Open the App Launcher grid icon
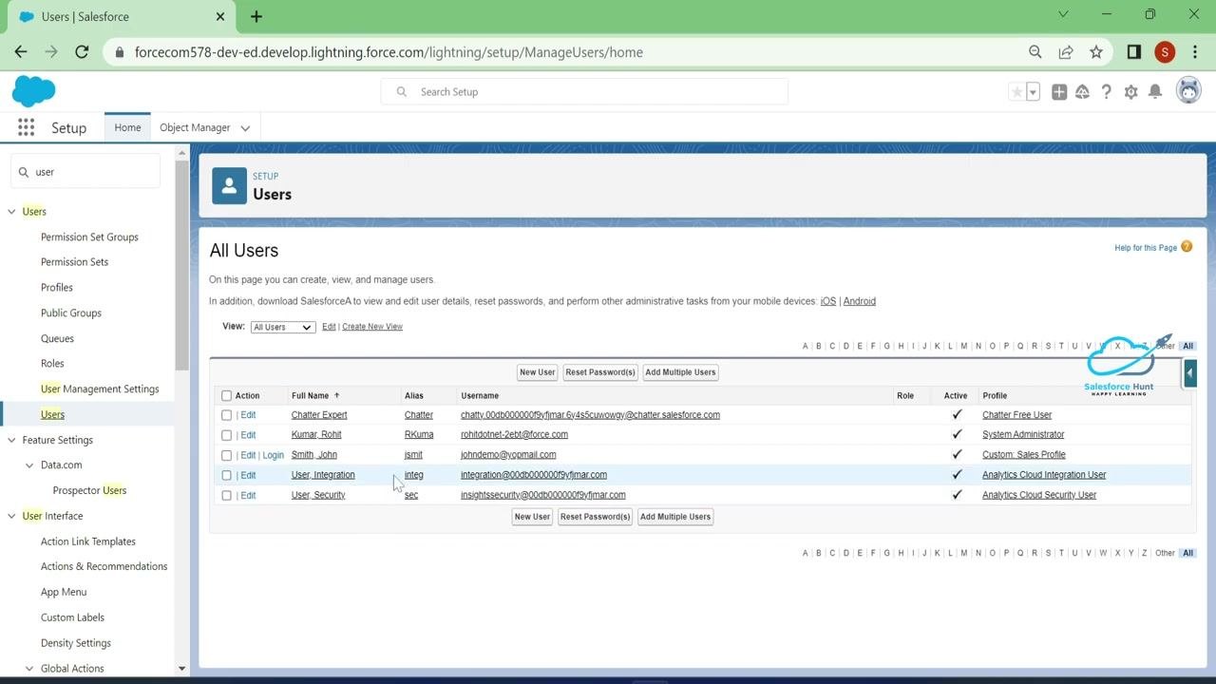Viewport: 1216px width, 684px height. coord(26,127)
